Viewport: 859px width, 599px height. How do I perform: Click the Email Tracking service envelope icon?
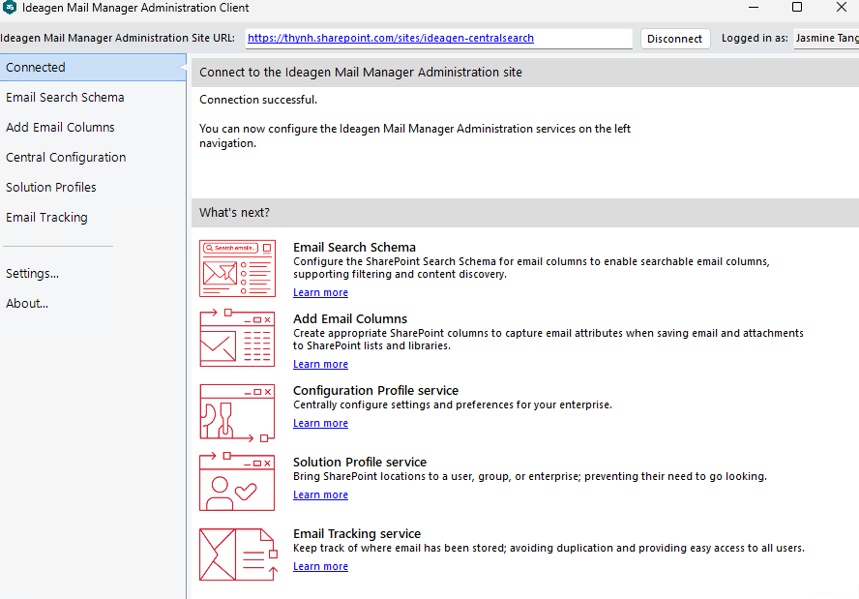238,554
